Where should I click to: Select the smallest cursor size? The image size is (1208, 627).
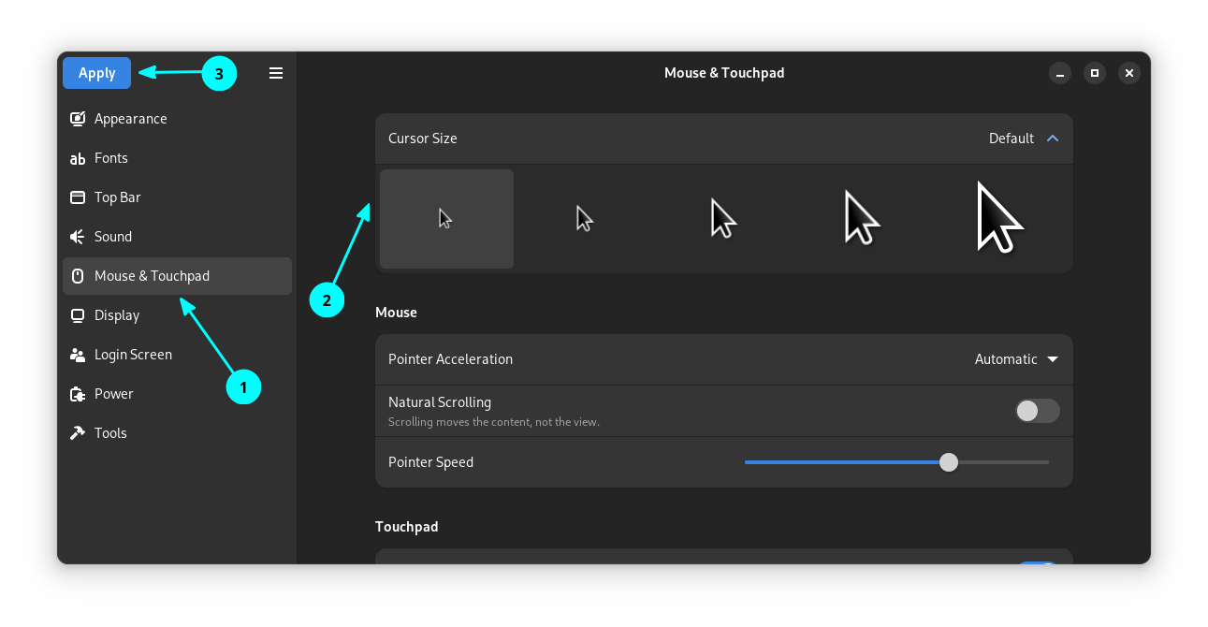[x=446, y=218]
